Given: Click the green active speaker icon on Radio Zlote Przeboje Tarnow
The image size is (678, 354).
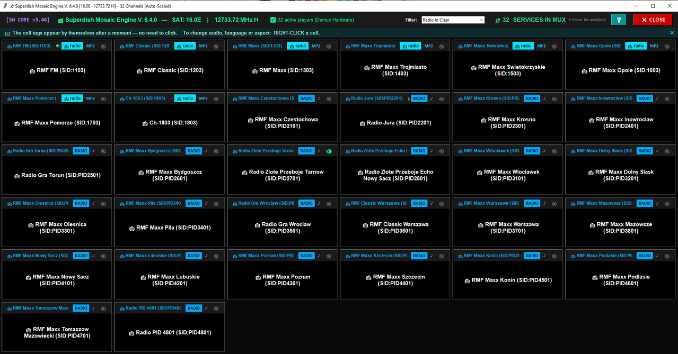Looking at the screenshot, I should click(x=329, y=151).
